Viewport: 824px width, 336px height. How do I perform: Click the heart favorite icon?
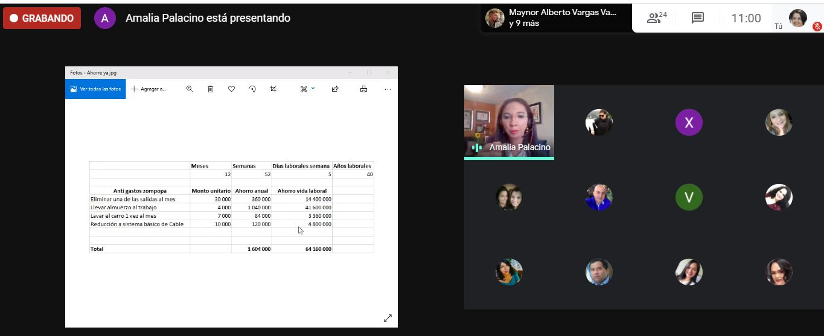coord(231,89)
